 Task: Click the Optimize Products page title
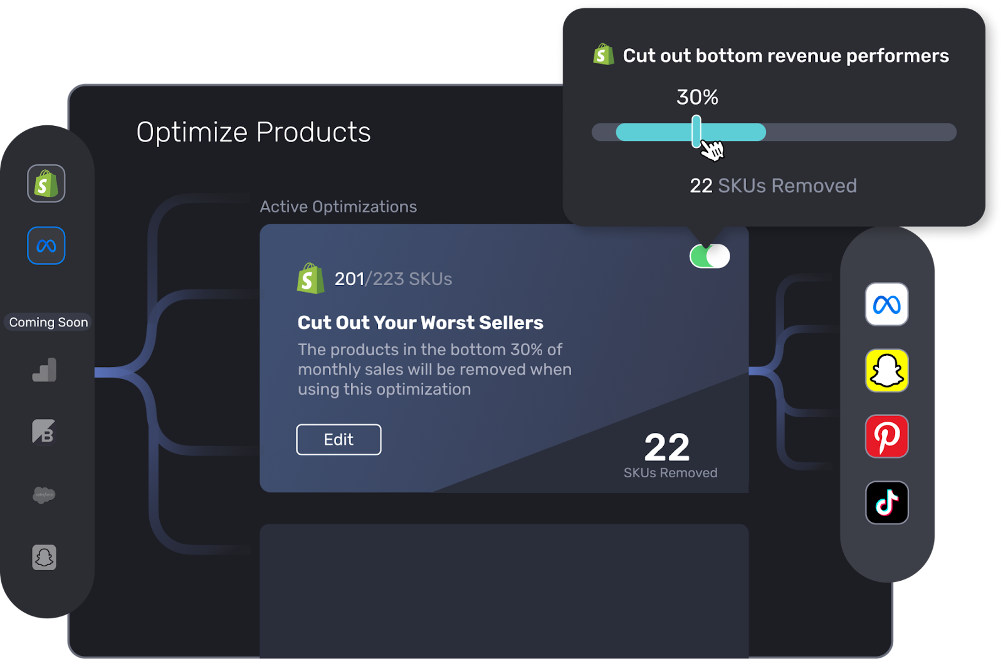tap(253, 132)
